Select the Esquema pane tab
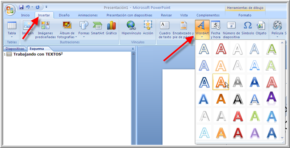Viewport: 290px width, 148px height. [x=37, y=49]
